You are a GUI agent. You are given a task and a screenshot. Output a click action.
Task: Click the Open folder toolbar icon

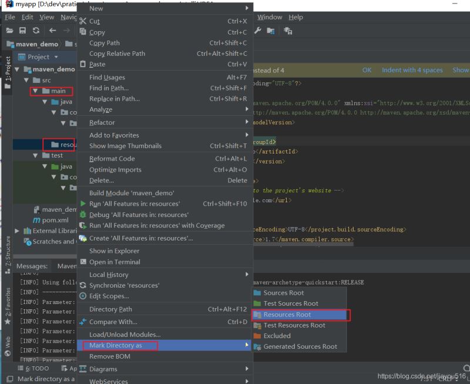tap(10, 31)
